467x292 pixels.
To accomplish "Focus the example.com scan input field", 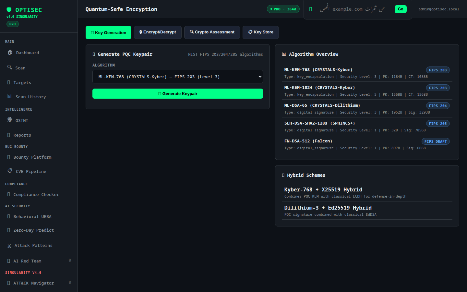I will tap(352, 9).
